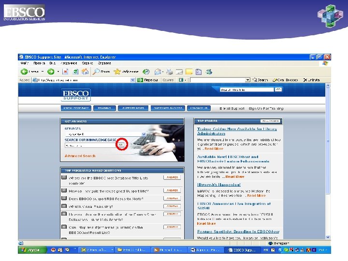This screenshot has width=348, height=261.
Task: Open the 'History-It's Happening!' story link
Action: (x=219, y=185)
